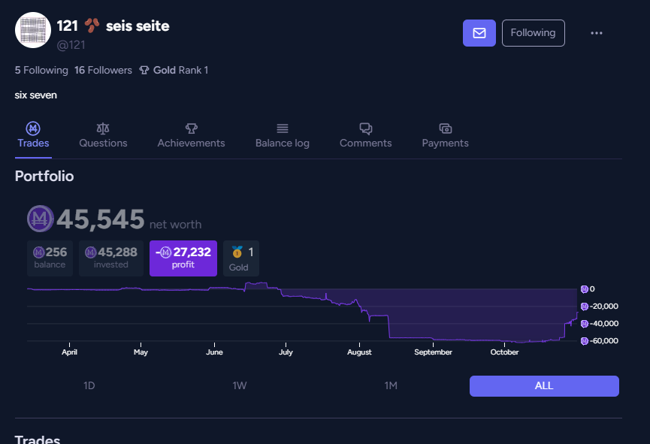The height and width of the screenshot is (444, 650).
Task: View the 16 Followers list
Action: [103, 71]
